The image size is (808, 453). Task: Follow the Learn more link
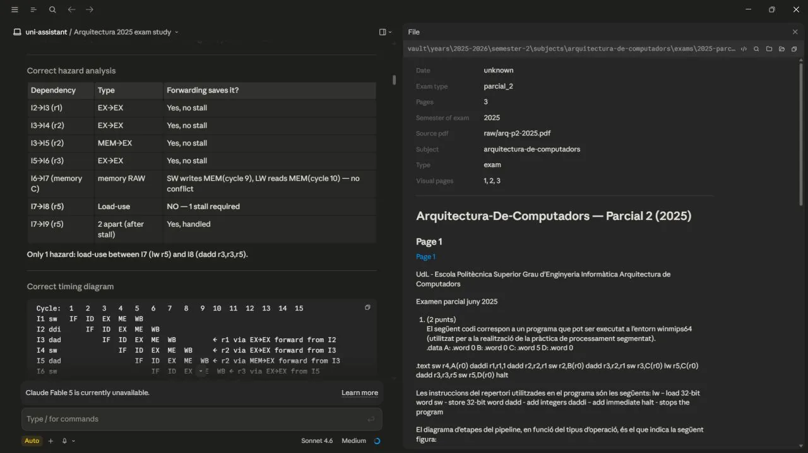[360, 393]
